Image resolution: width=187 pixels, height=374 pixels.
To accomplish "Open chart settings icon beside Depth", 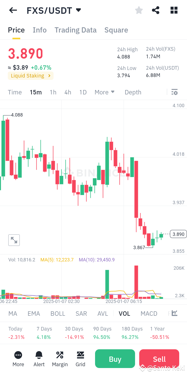I will (174, 92).
